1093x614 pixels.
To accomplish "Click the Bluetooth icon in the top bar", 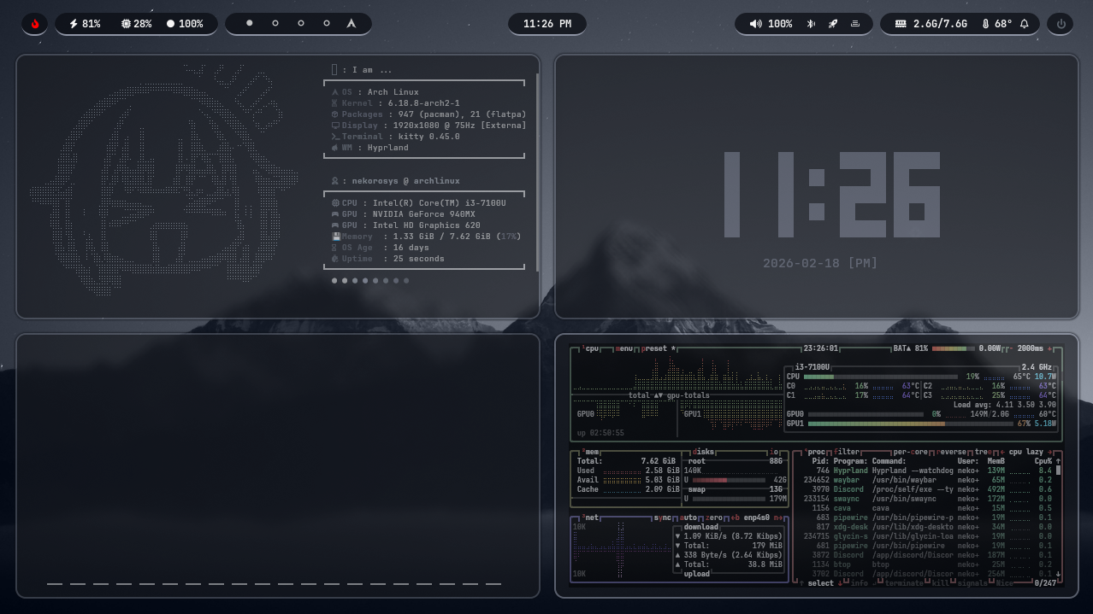I will click(x=812, y=24).
